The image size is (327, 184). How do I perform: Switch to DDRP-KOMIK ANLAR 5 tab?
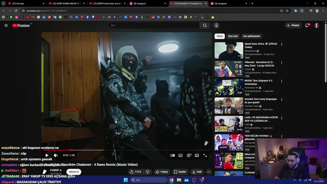66,4
